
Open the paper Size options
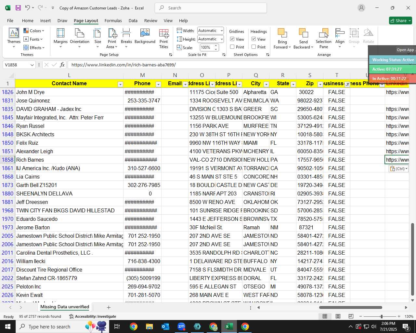[x=97, y=38]
